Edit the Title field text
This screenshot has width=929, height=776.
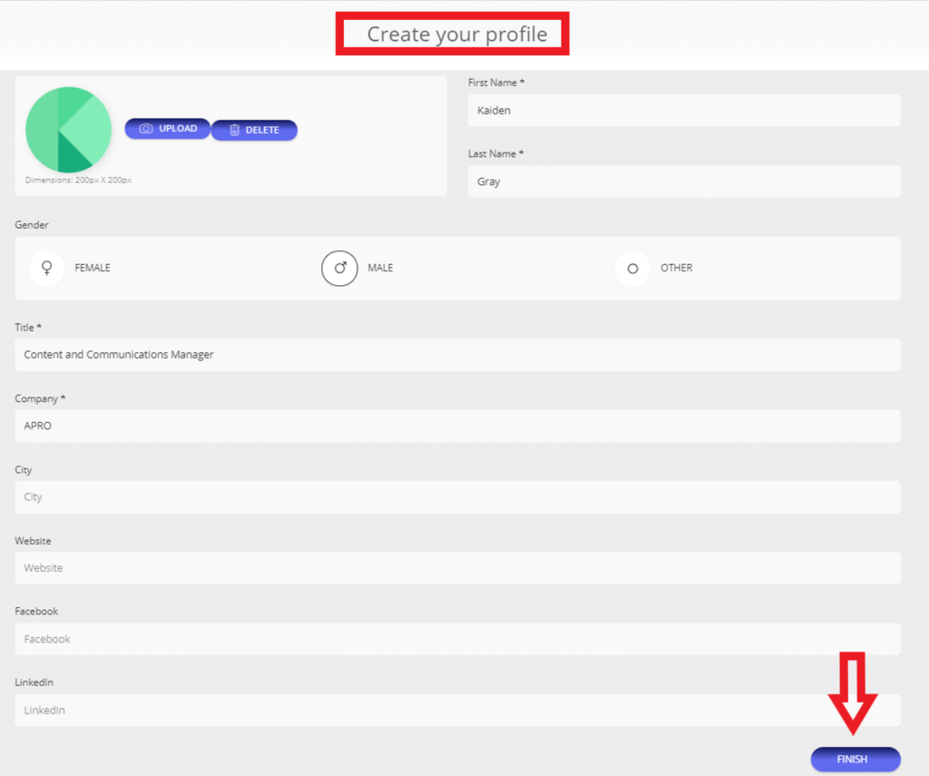(458, 355)
